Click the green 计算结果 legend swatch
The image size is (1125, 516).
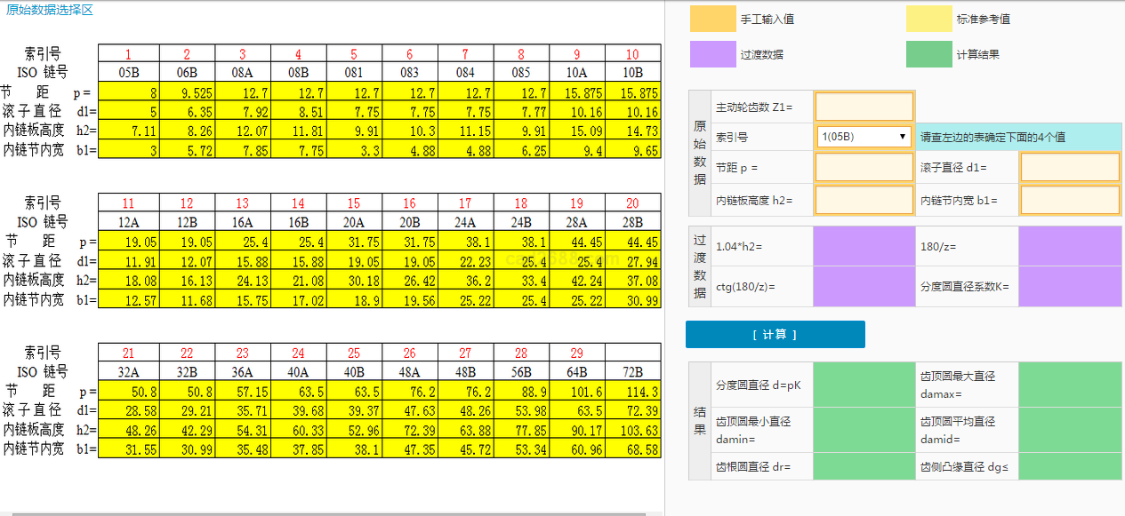click(928, 54)
